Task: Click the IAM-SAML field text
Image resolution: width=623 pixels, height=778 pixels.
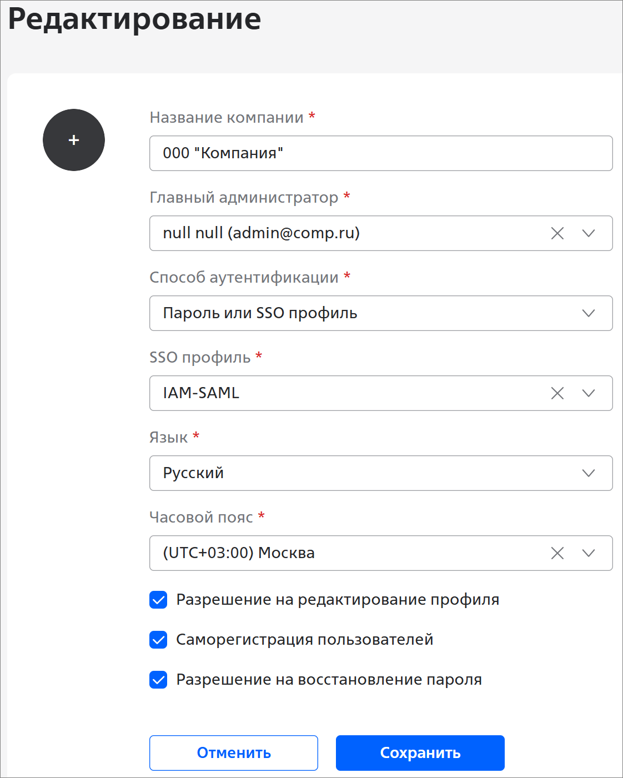Action: point(201,393)
